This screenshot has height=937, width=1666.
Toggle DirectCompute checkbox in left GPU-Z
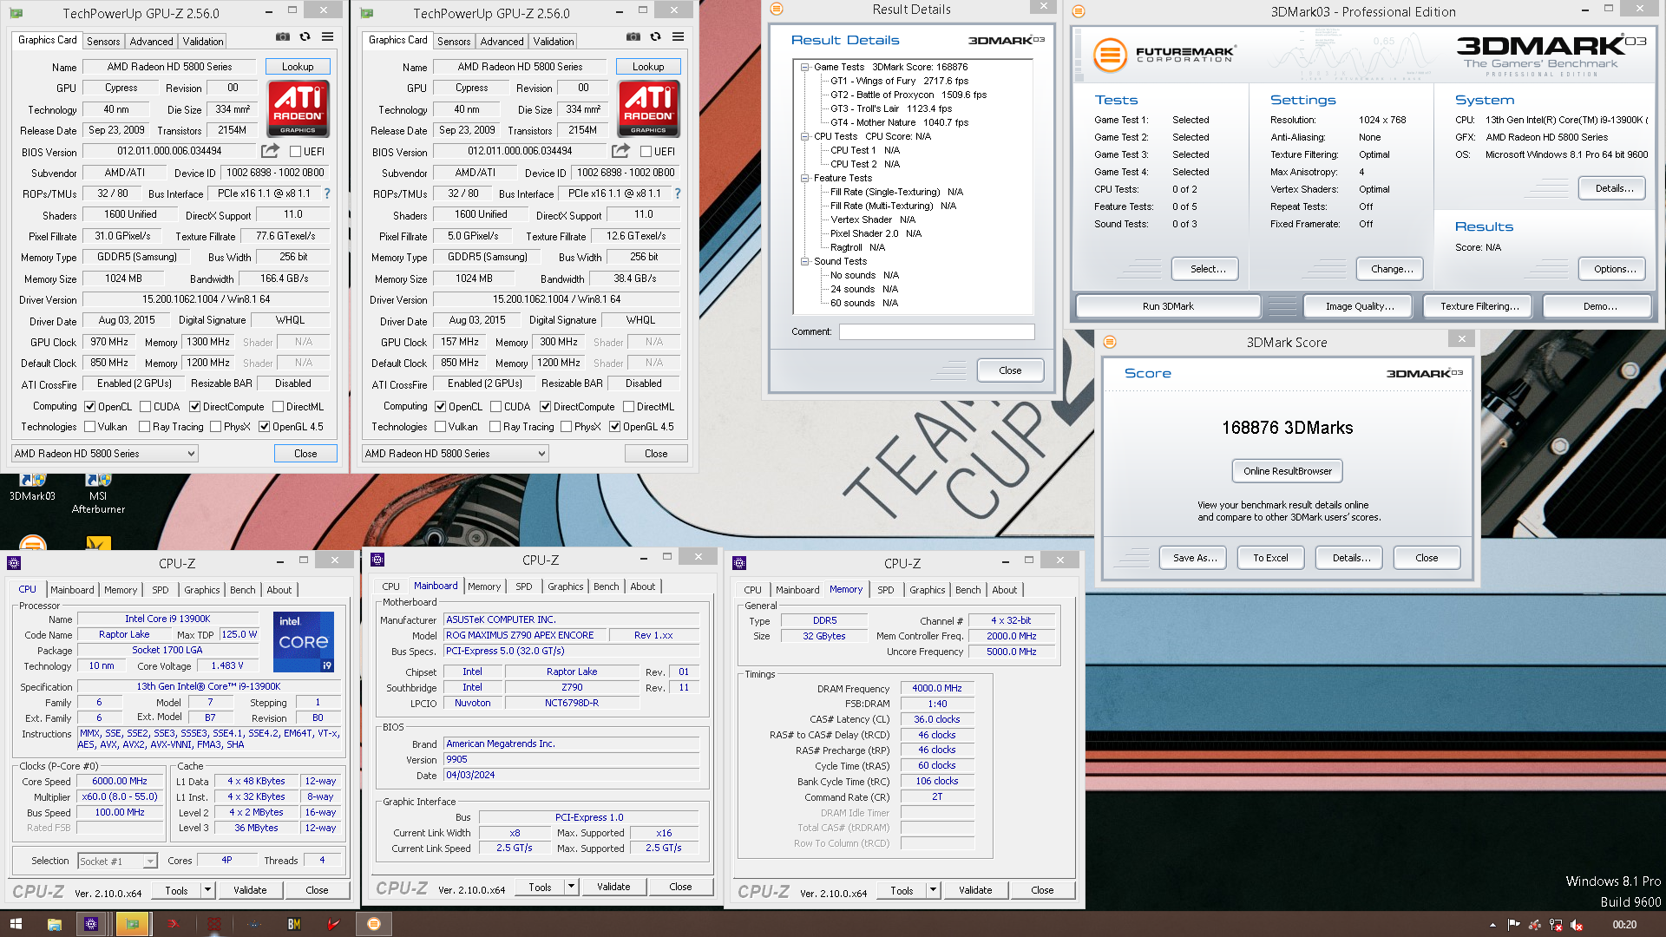pyautogui.click(x=194, y=406)
